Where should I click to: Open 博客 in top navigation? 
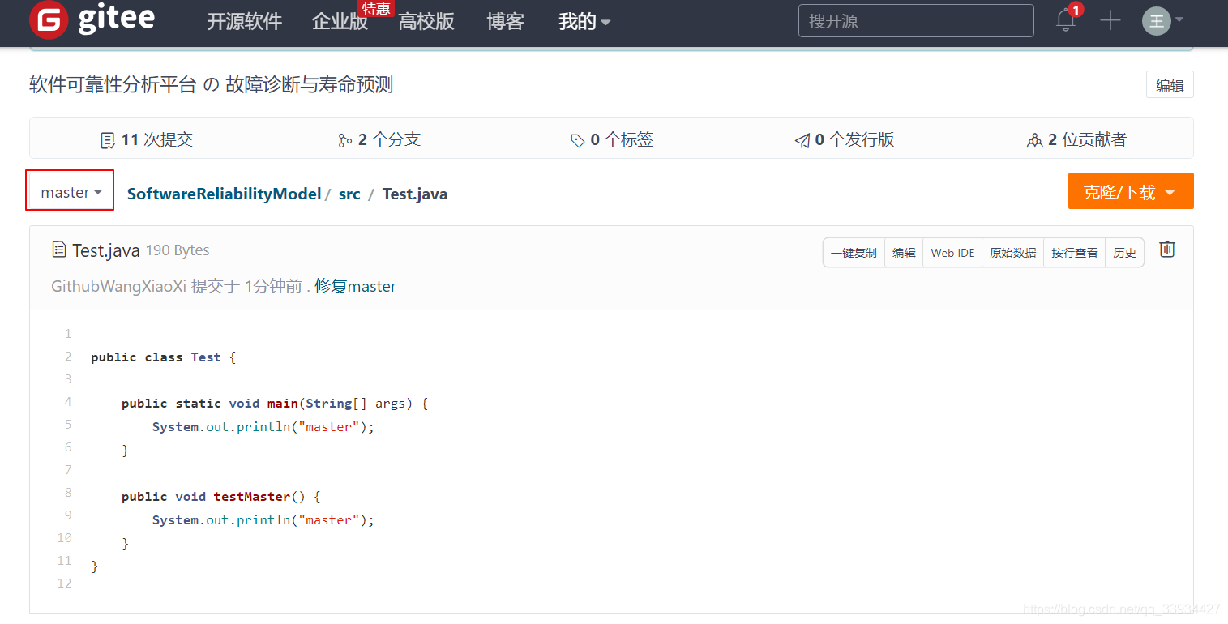505,22
